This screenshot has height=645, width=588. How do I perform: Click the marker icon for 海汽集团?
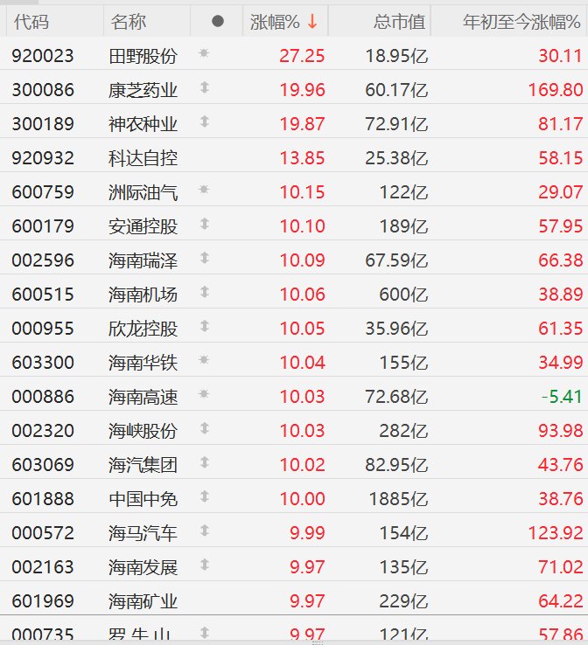[x=205, y=462]
